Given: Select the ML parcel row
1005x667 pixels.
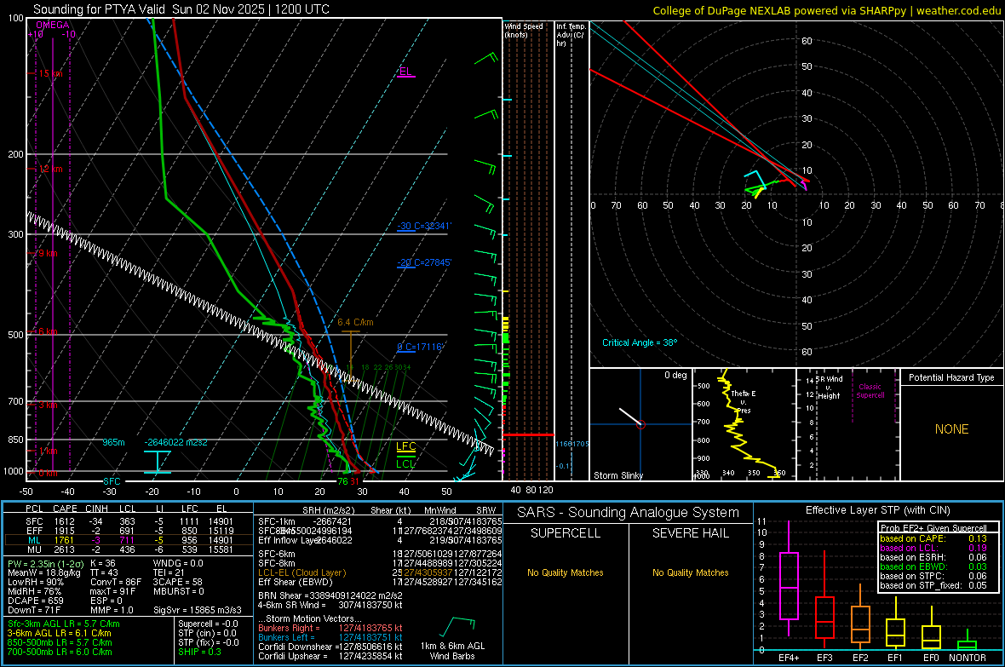Looking at the screenshot, I should pos(129,540).
